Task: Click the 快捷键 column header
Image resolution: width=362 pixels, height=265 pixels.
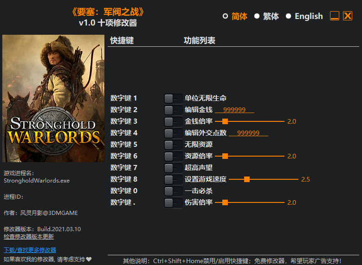Action: coord(122,41)
